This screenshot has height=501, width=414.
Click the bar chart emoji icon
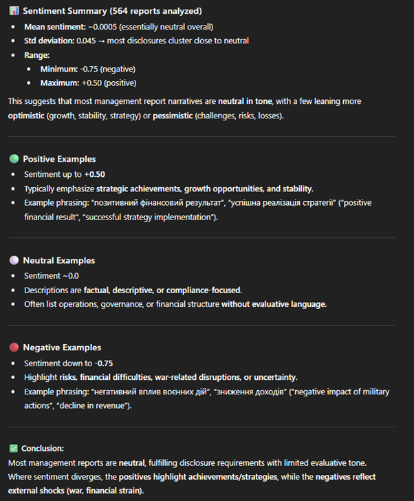click(x=14, y=12)
